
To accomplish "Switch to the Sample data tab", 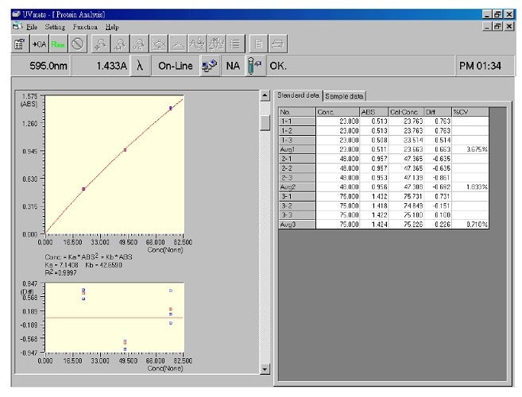I will [x=344, y=96].
